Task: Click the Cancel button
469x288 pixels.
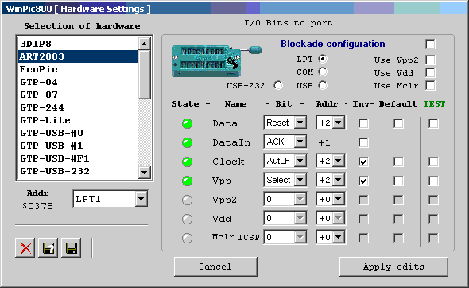Action: coord(215,267)
